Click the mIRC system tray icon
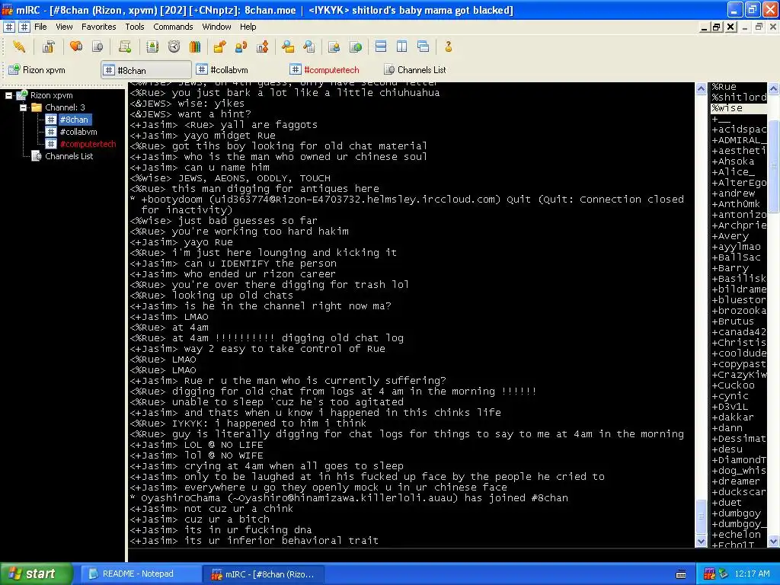780x585 pixels. [x=709, y=574]
